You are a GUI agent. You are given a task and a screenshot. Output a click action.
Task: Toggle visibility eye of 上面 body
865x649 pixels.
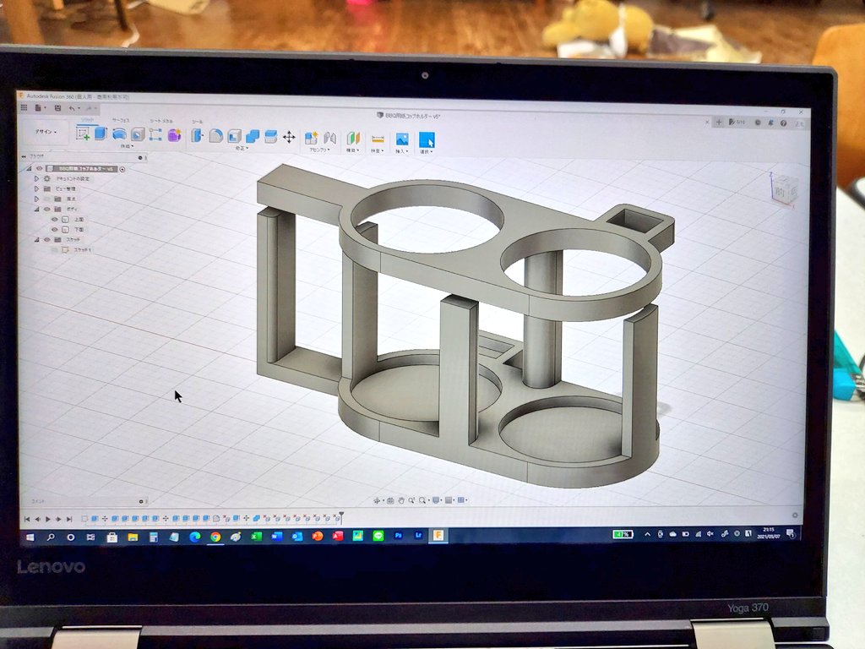55,219
